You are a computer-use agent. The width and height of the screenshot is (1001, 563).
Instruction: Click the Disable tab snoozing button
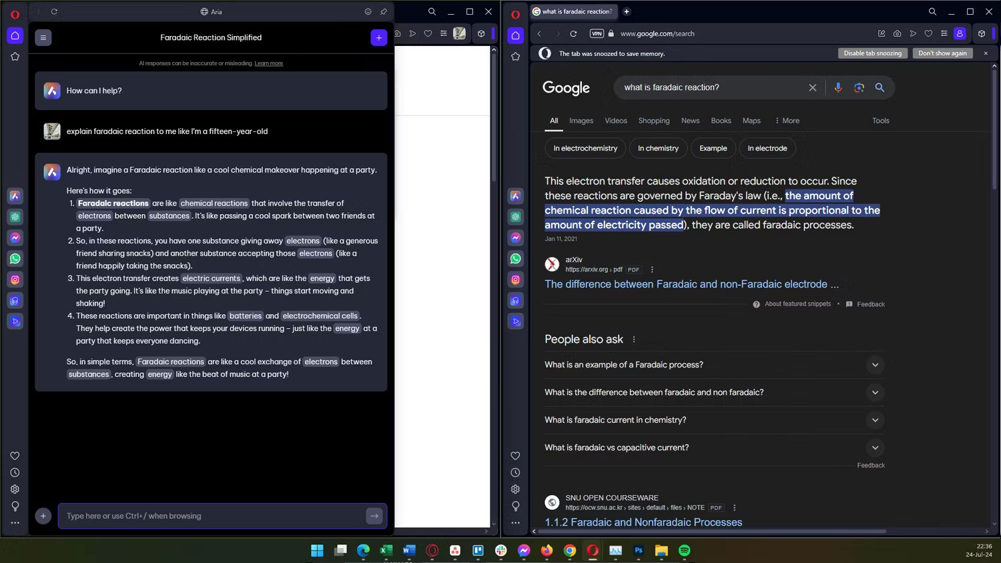(x=872, y=53)
